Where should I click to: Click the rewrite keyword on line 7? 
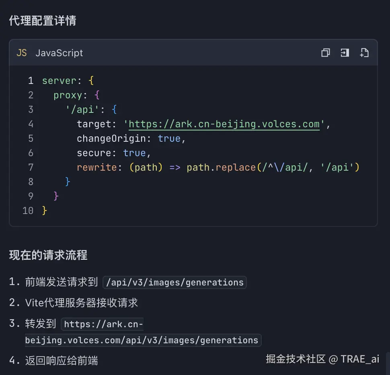96,167
